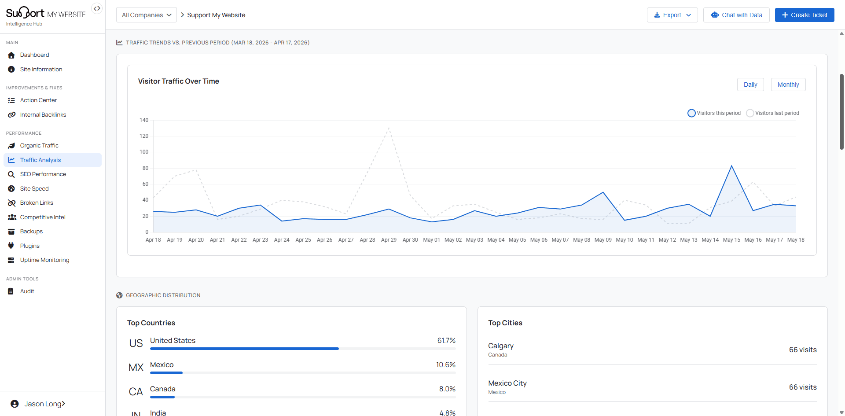Click the Geographic Distribution globe icon

(x=119, y=295)
